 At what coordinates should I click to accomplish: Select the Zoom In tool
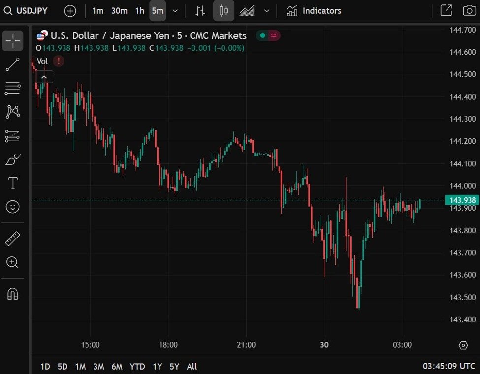pyautogui.click(x=13, y=262)
